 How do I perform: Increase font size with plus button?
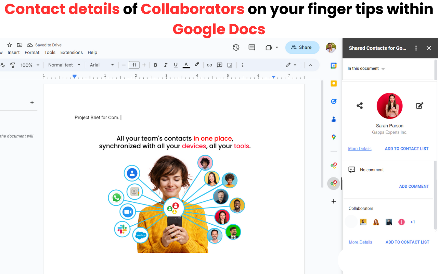(144, 65)
